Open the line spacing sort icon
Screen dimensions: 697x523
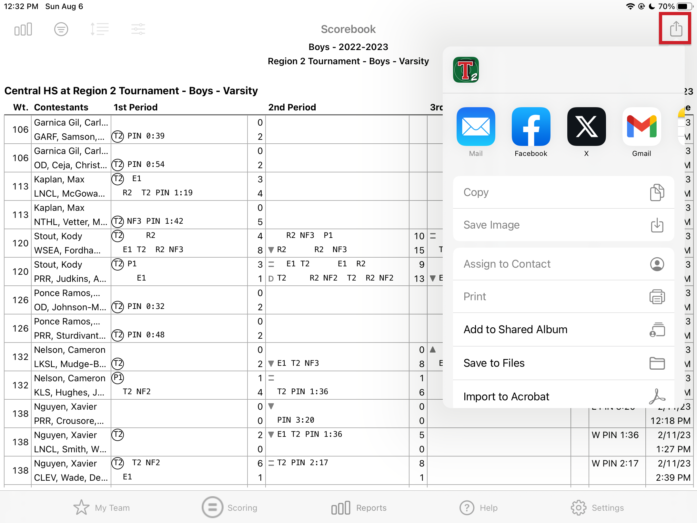(x=99, y=29)
